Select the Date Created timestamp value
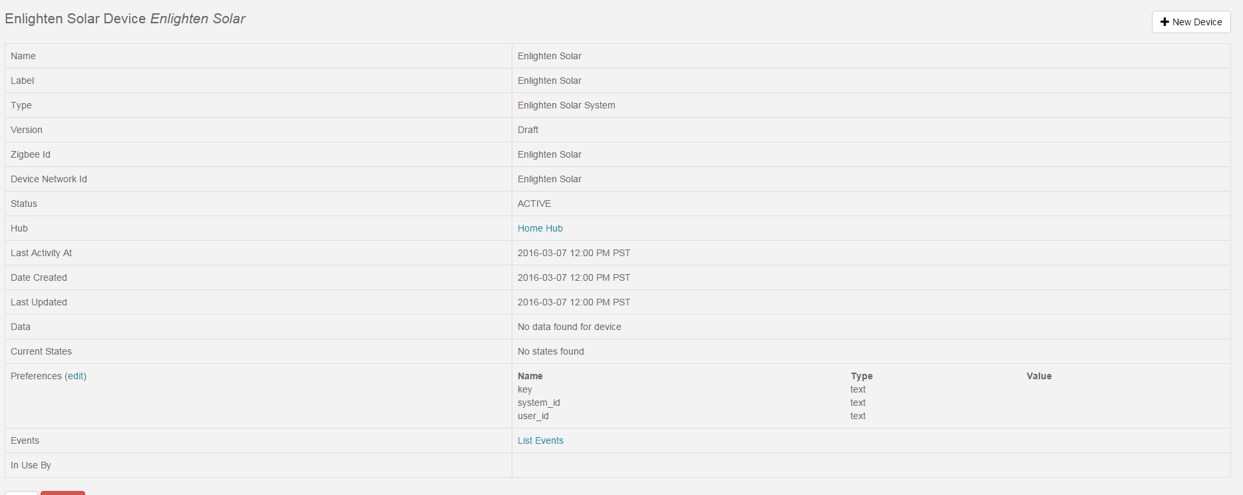Screen dimensions: 1243x495 (574, 277)
